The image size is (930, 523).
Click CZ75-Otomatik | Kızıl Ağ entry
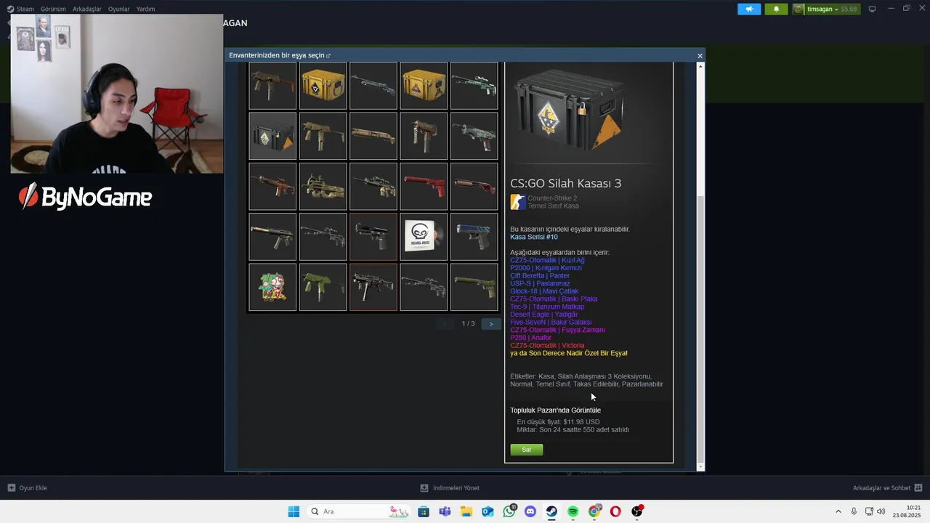click(547, 260)
